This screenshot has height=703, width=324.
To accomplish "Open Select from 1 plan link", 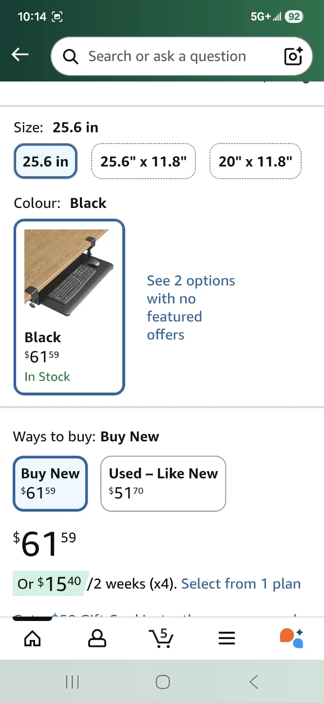I will click(x=241, y=584).
